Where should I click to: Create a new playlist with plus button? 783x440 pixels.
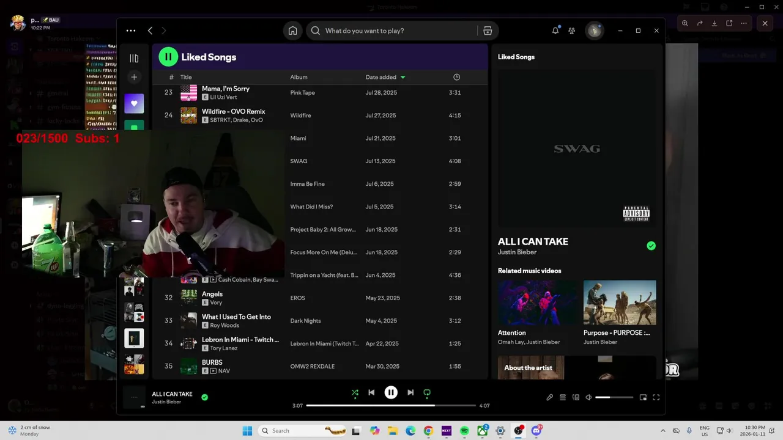click(x=134, y=77)
